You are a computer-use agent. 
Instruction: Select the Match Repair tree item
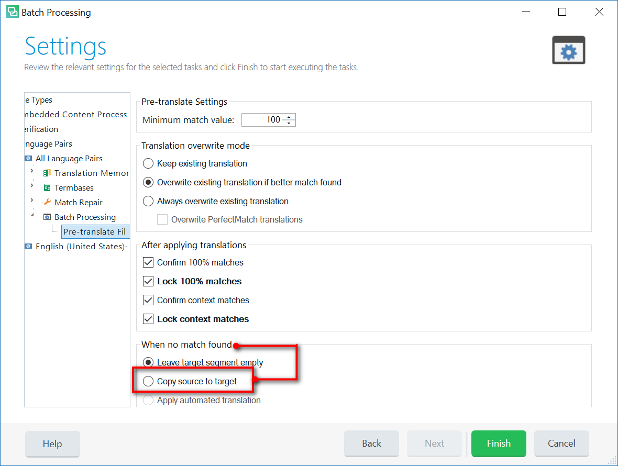79,203
